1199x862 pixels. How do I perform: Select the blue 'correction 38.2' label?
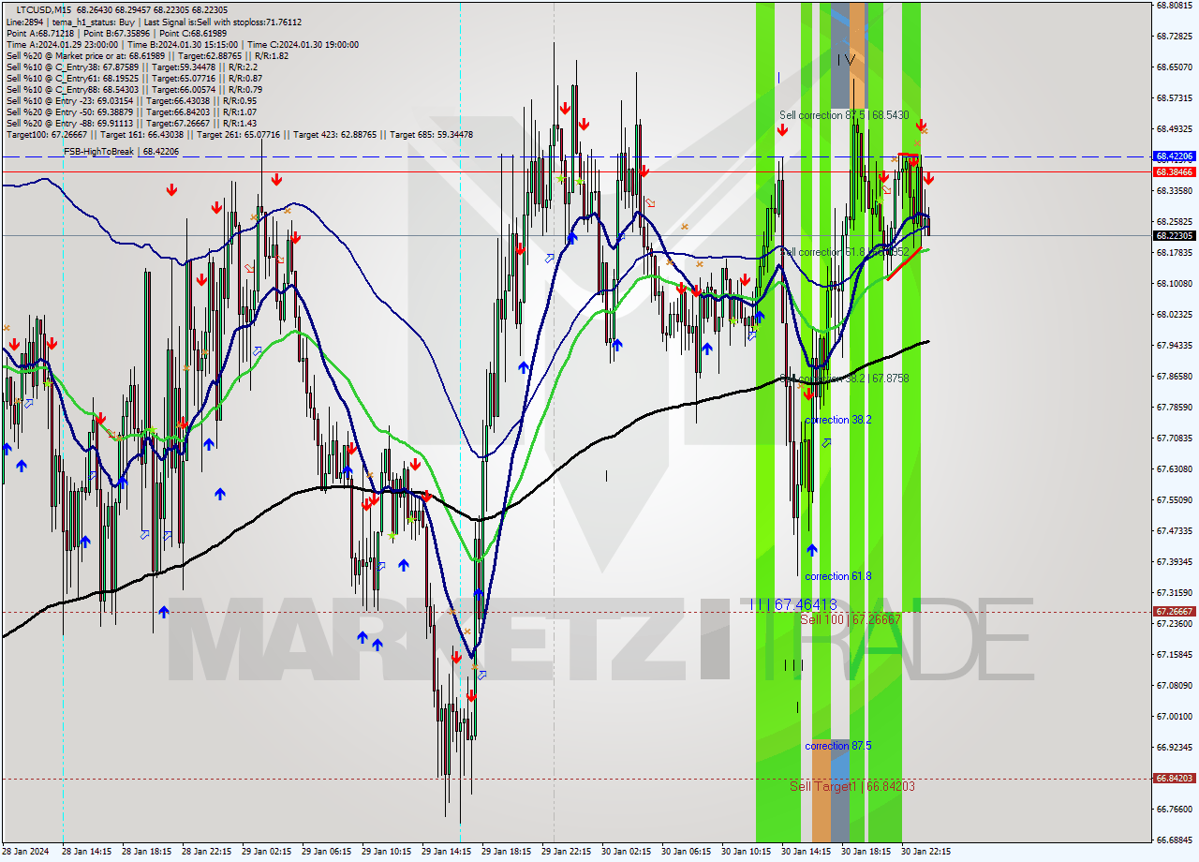coord(838,420)
